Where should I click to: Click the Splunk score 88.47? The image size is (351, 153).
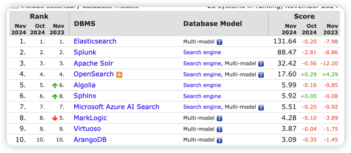[287, 52]
